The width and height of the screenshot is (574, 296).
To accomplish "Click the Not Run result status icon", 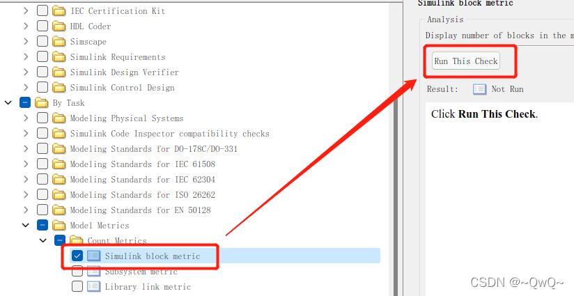I will click(479, 89).
